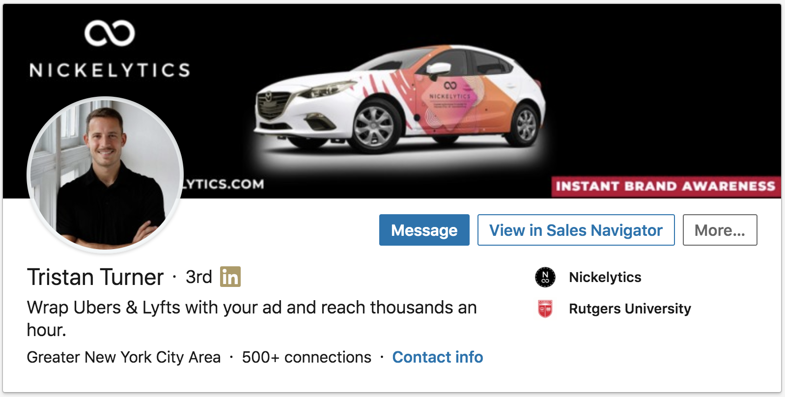Viewport: 785px width, 397px height.
Task: Click the Greater New York City Area location
Action: click(x=124, y=357)
